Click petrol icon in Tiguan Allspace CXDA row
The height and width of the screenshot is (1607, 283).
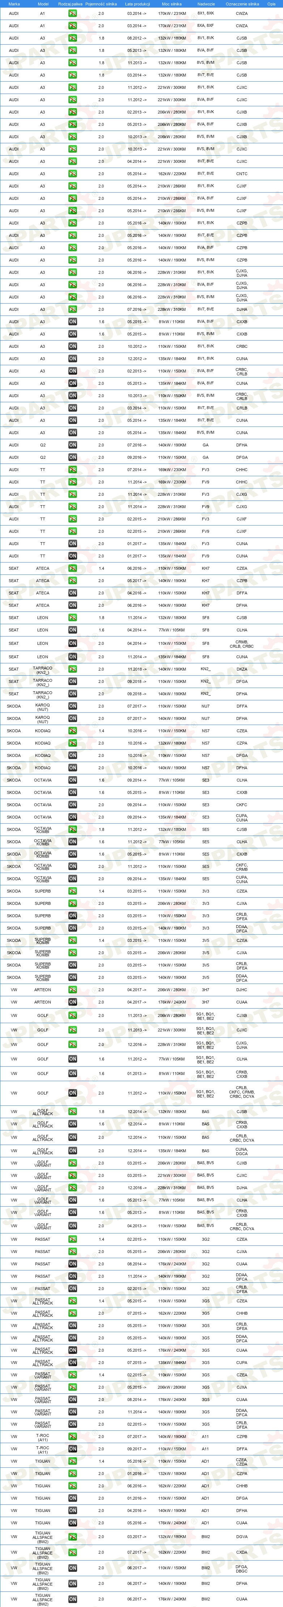(73, 1553)
